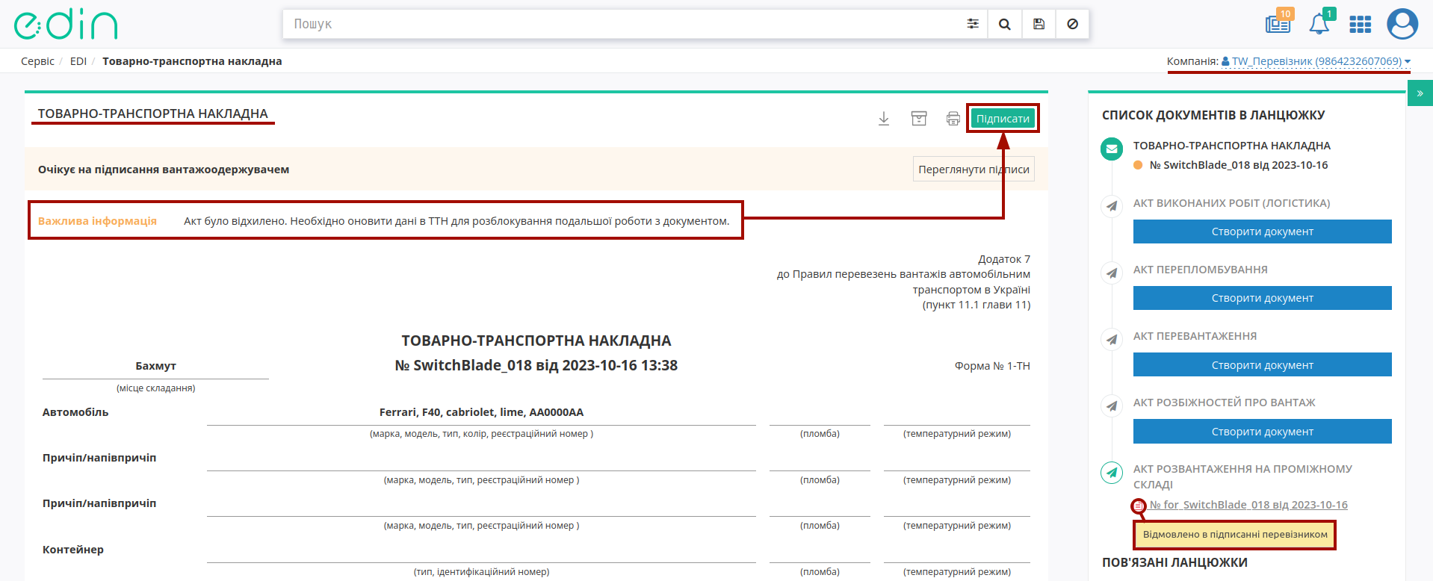This screenshot has height=581, width=1433.
Task: Print the waybill document
Action: point(953,118)
